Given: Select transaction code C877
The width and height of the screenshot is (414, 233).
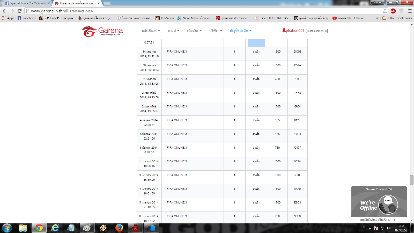Looking at the screenshot, I should 298,148.
